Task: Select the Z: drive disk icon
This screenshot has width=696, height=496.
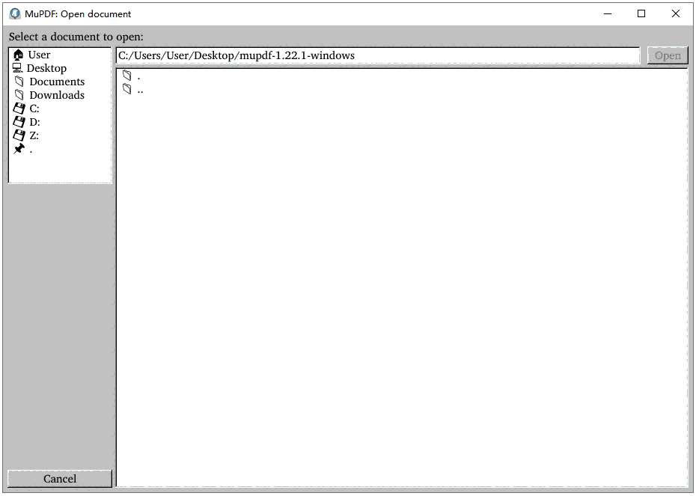Action: pyautogui.click(x=18, y=135)
